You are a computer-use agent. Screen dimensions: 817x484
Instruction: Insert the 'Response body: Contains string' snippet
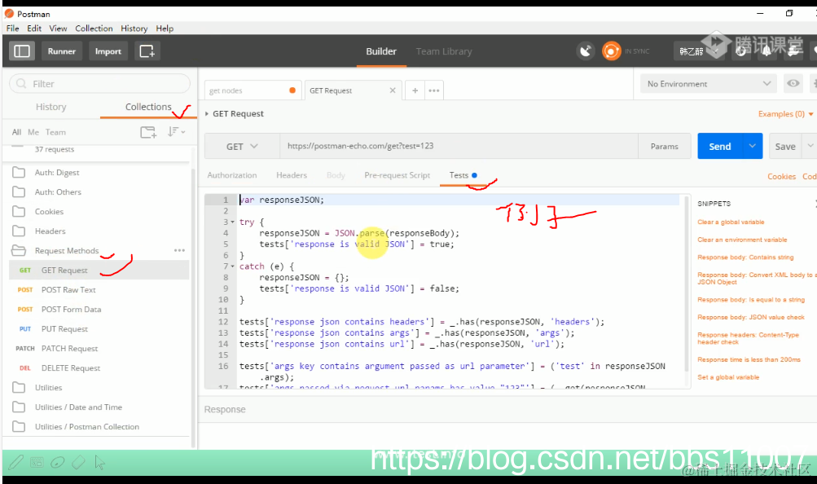click(745, 257)
